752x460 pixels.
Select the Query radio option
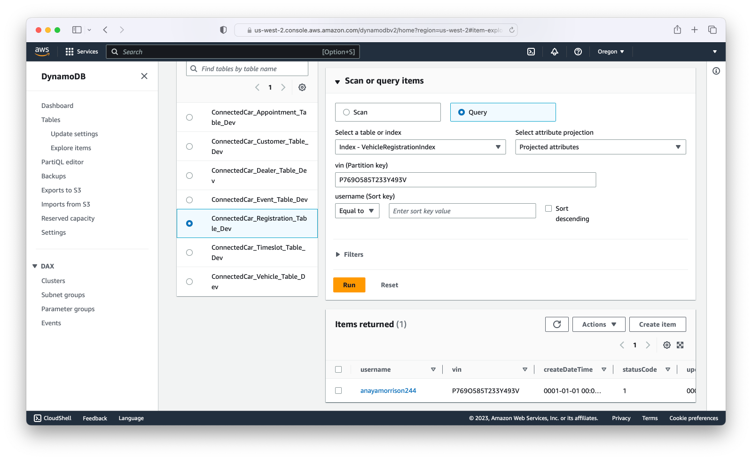(462, 112)
